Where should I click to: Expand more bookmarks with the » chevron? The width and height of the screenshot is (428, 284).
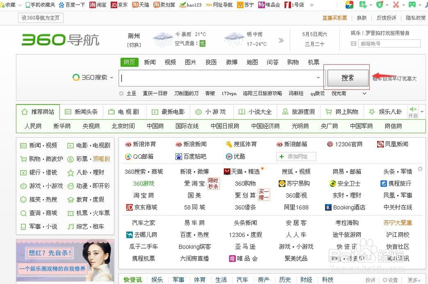pyautogui.click(x=312, y=5)
